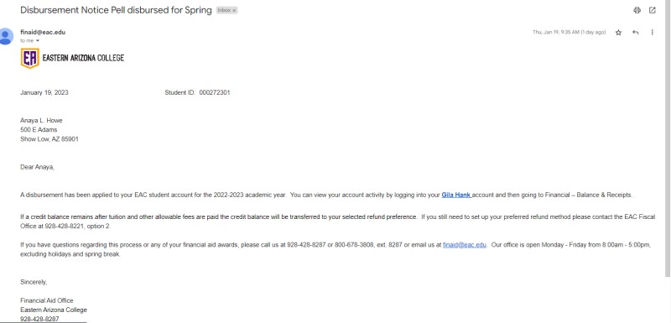Open the Gila Hank account link

(x=456, y=195)
